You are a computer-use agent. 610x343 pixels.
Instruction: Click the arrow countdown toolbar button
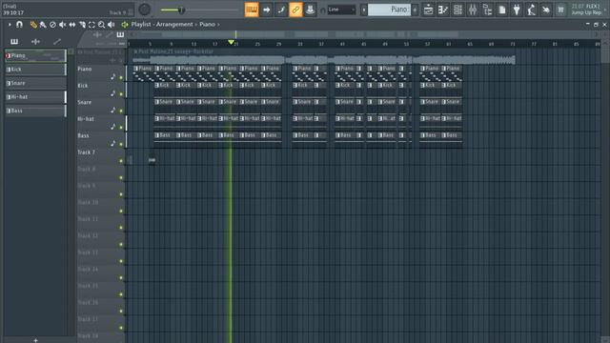point(267,10)
